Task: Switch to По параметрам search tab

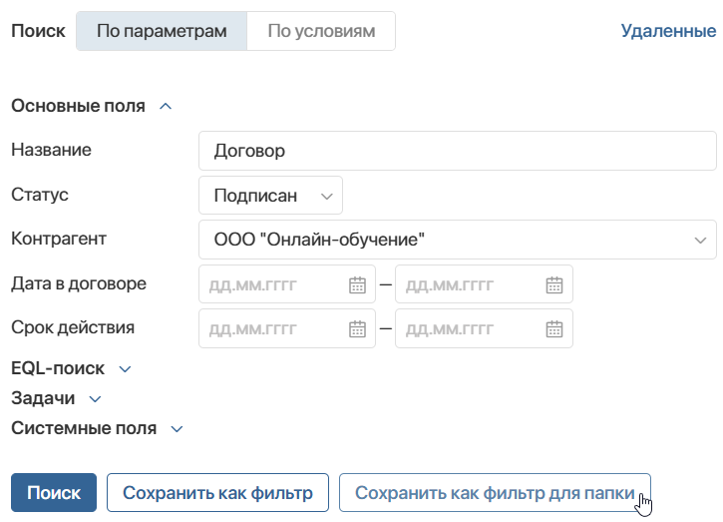Action: 162,31
